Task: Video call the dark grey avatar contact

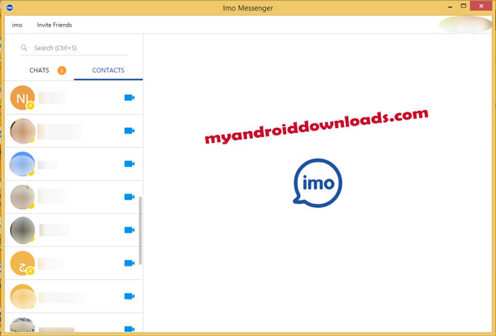Action: (130, 230)
